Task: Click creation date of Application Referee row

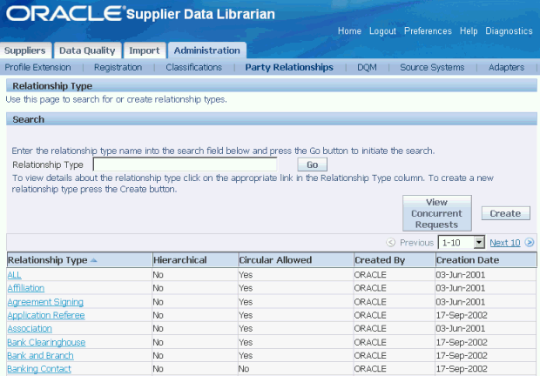Action: 462,315
